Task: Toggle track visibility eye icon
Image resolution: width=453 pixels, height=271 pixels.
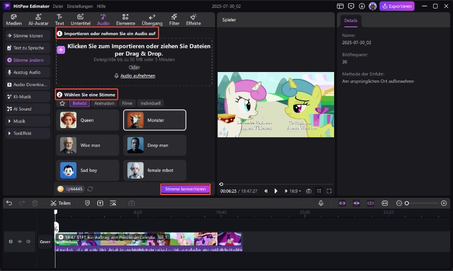Action: tap(20, 241)
